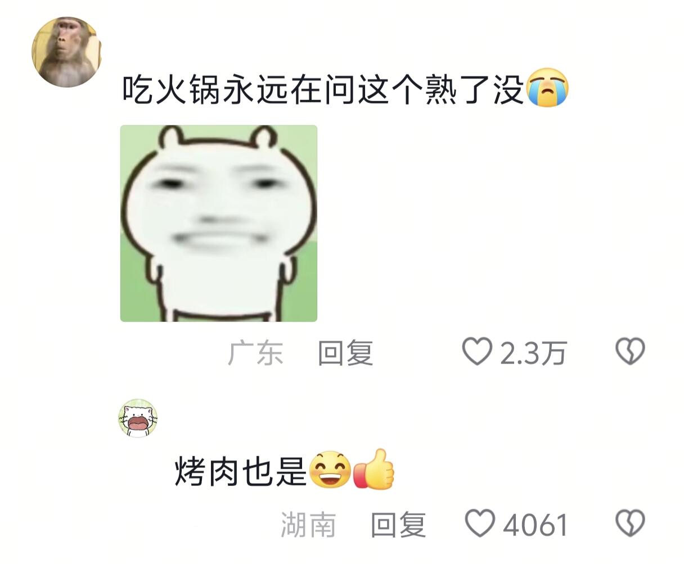Viewport: 684px width, 564px height.
Task: Tap the bear's ears at sticker top
Action: click(218, 137)
